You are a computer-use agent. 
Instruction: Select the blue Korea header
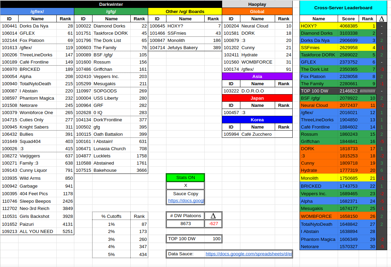pos(257,120)
